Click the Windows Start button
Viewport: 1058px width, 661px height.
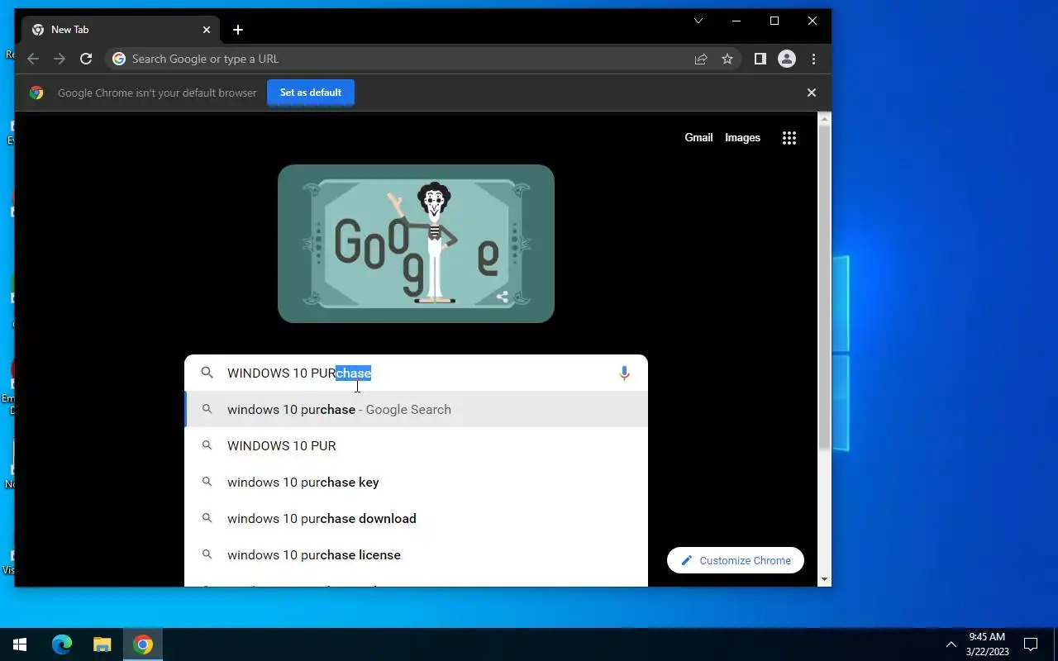(x=20, y=644)
